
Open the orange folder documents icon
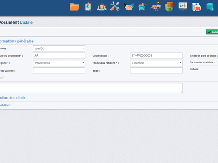[74, 7]
